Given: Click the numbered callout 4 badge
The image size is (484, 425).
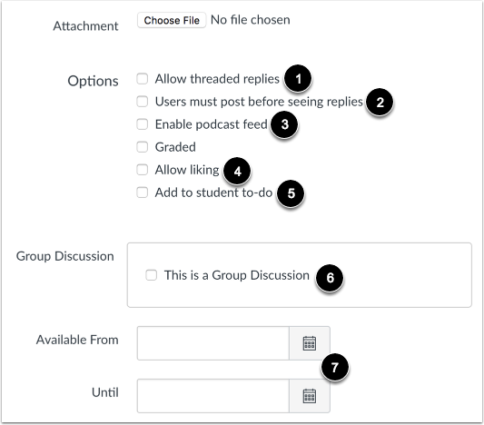Looking at the screenshot, I should pos(237,171).
